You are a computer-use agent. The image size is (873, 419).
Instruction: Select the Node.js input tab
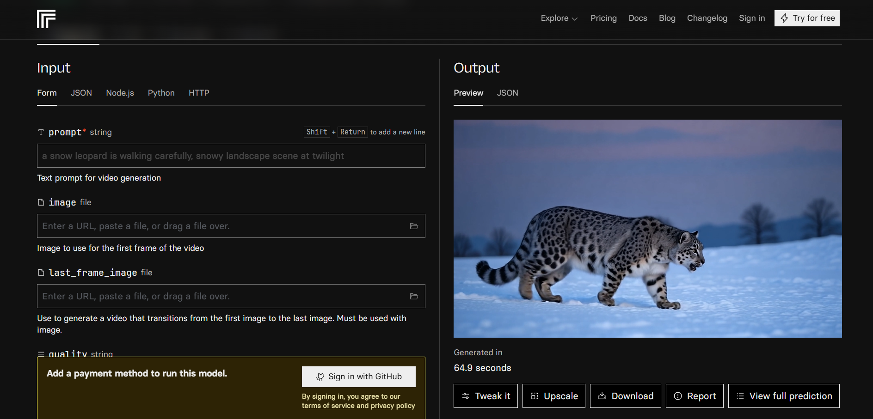[x=120, y=93]
